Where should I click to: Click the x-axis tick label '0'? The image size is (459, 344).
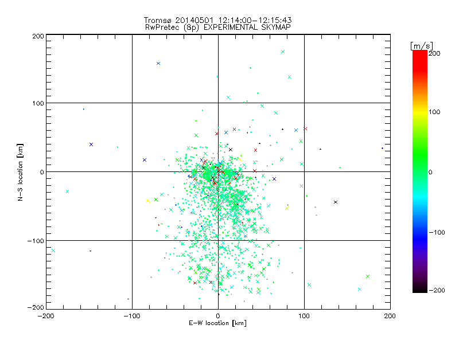218,316
